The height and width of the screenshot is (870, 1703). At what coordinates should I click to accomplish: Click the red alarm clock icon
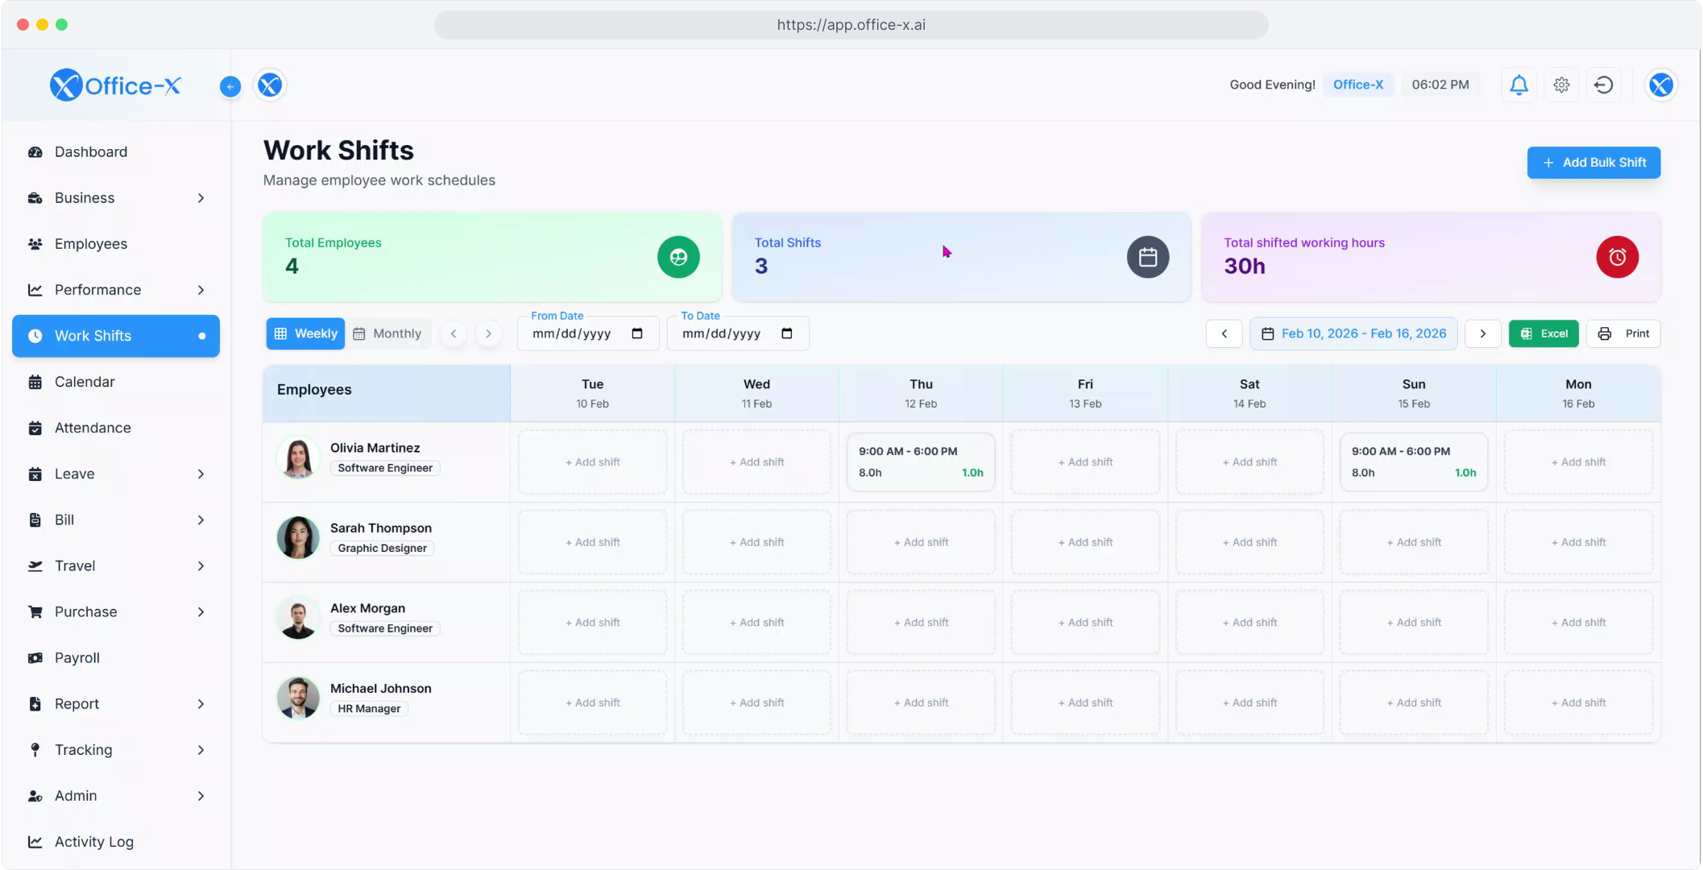[x=1617, y=257]
